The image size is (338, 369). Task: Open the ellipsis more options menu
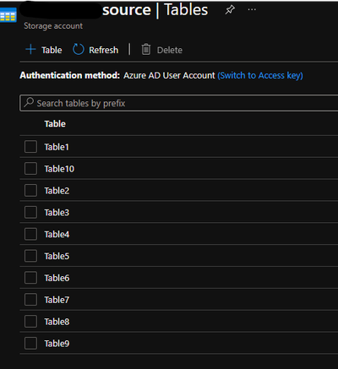(x=252, y=9)
